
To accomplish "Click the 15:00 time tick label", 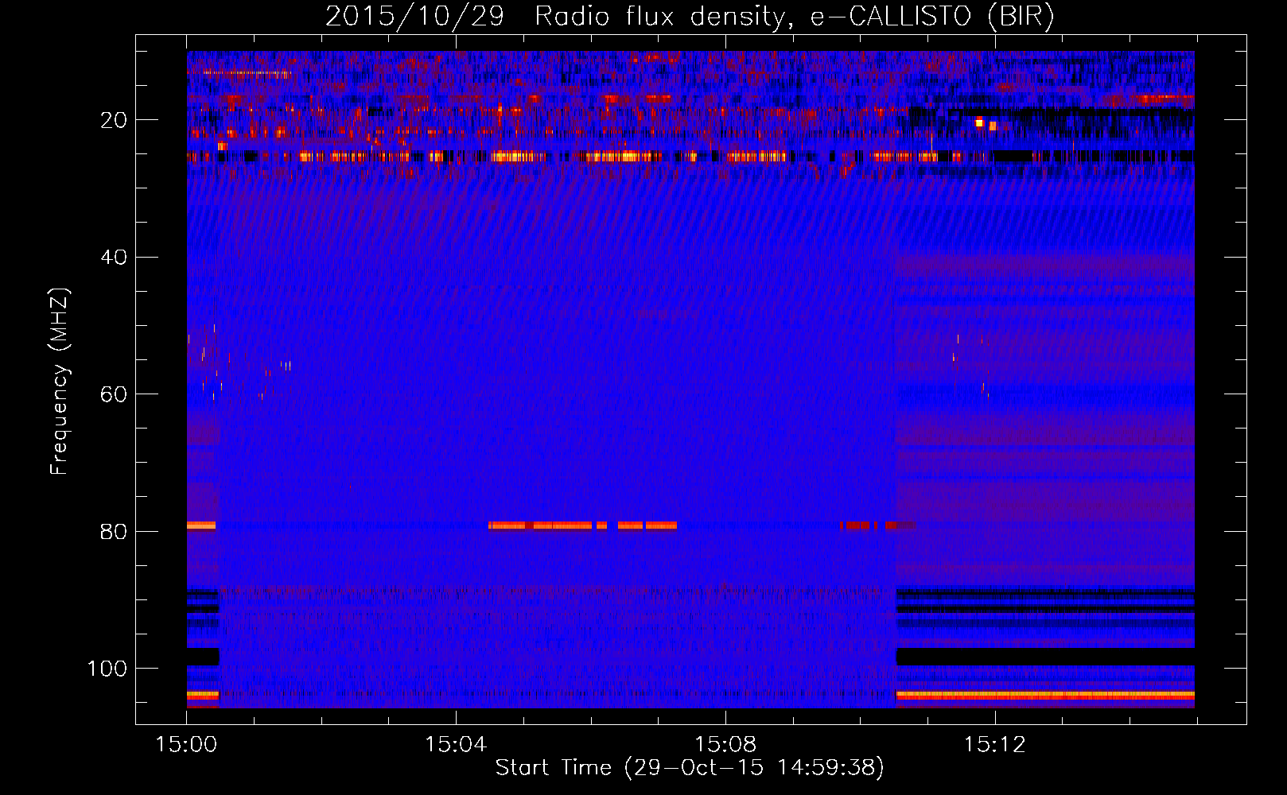I will [x=187, y=745].
